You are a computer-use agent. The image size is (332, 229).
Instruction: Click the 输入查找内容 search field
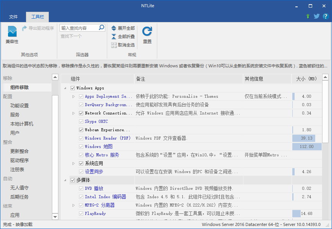pyautogui.click(x=79, y=28)
